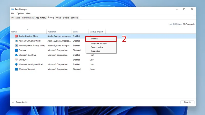Open the View menu
This screenshot has height=115, width=205.
28,14
